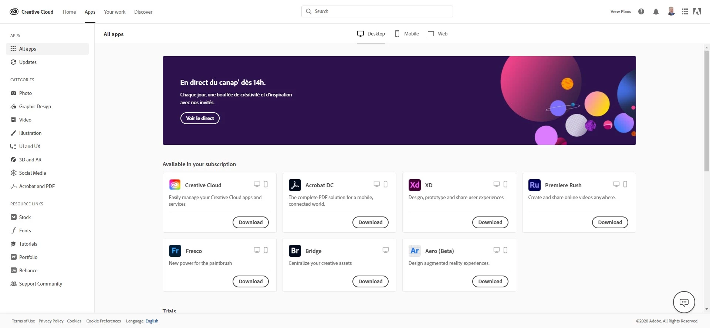Click the desktop platform icon on Bridge card
Viewport: 710px width, 328px height.
tap(386, 250)
